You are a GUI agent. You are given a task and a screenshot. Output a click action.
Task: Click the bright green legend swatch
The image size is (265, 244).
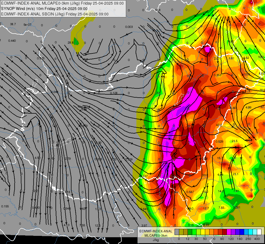[x=194, y=232]
